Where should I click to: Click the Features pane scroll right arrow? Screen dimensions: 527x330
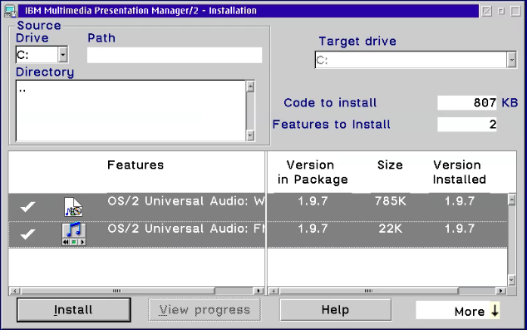[x=259, y=291]
